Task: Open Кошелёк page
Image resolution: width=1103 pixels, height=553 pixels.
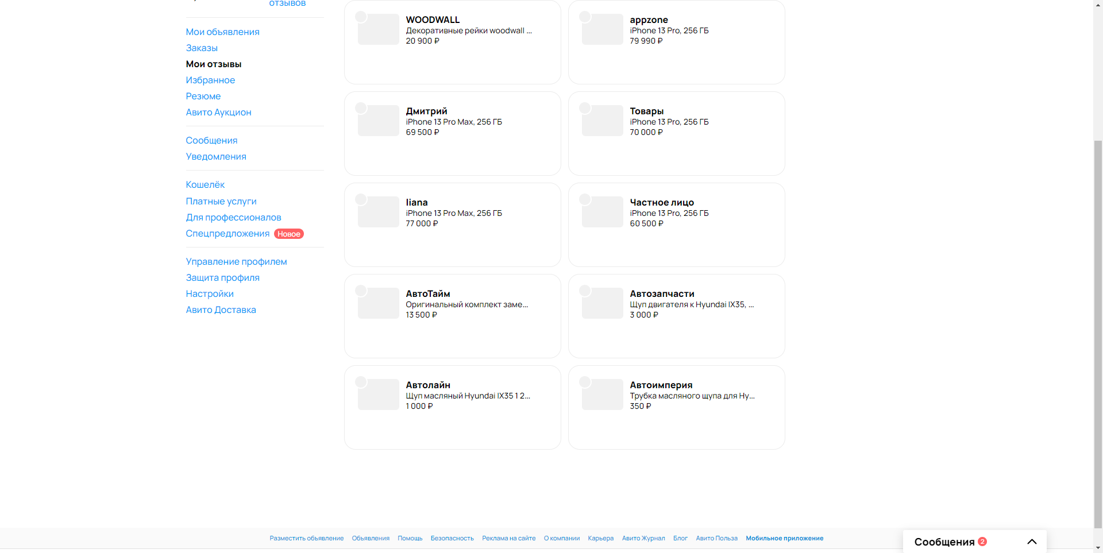Action: pyautogui.click(x=205, y=184)
